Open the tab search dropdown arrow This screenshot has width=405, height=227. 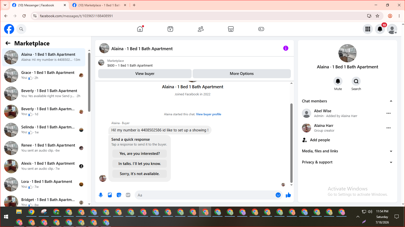(5, 5)
